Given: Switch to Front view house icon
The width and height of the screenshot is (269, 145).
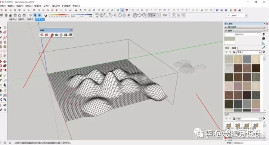Looking at the screenshot, I should point(10,15).
